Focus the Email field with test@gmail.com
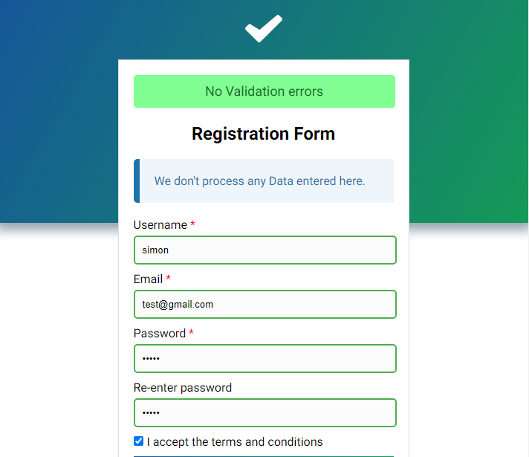The height and width of the screenshot is (457, 529). coord(264,305)
